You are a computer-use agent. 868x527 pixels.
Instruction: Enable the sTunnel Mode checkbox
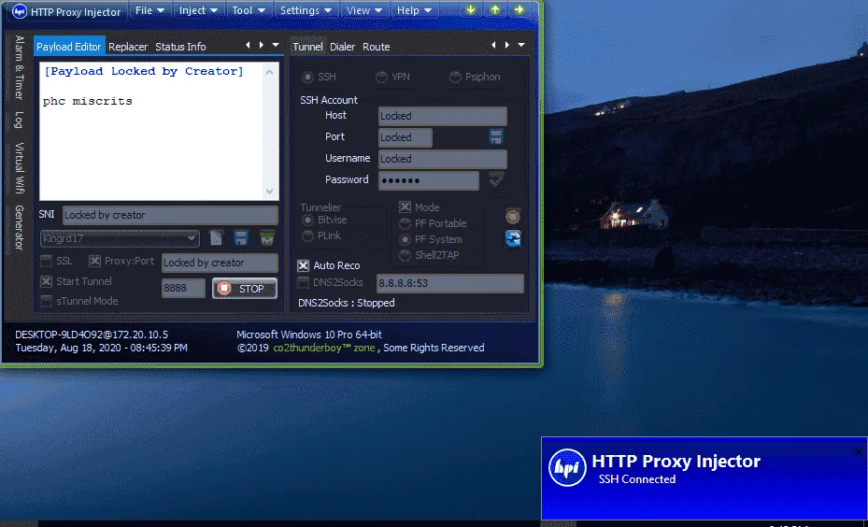46,302
